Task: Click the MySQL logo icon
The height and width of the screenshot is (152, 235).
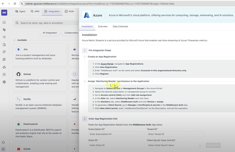Action: 18,99
